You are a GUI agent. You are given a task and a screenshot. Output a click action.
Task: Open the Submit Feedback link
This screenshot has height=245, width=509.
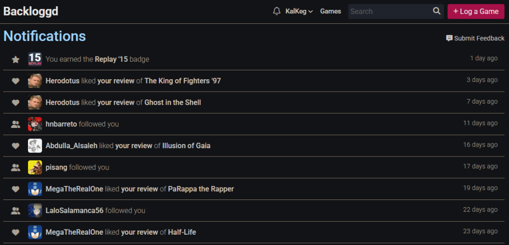479,38
